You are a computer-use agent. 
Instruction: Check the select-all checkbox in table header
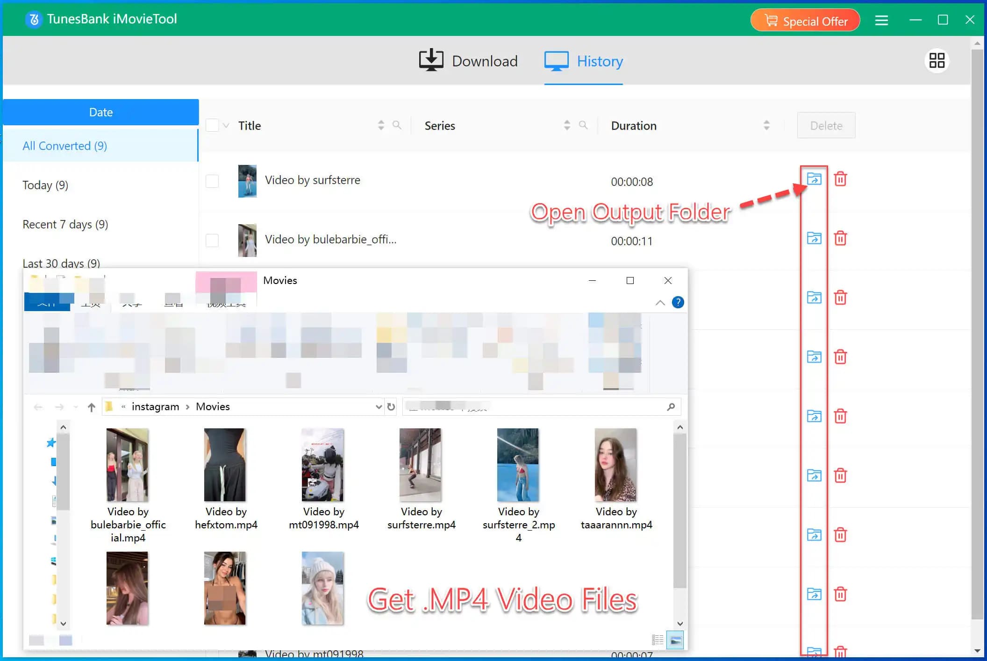coord(212,125)
